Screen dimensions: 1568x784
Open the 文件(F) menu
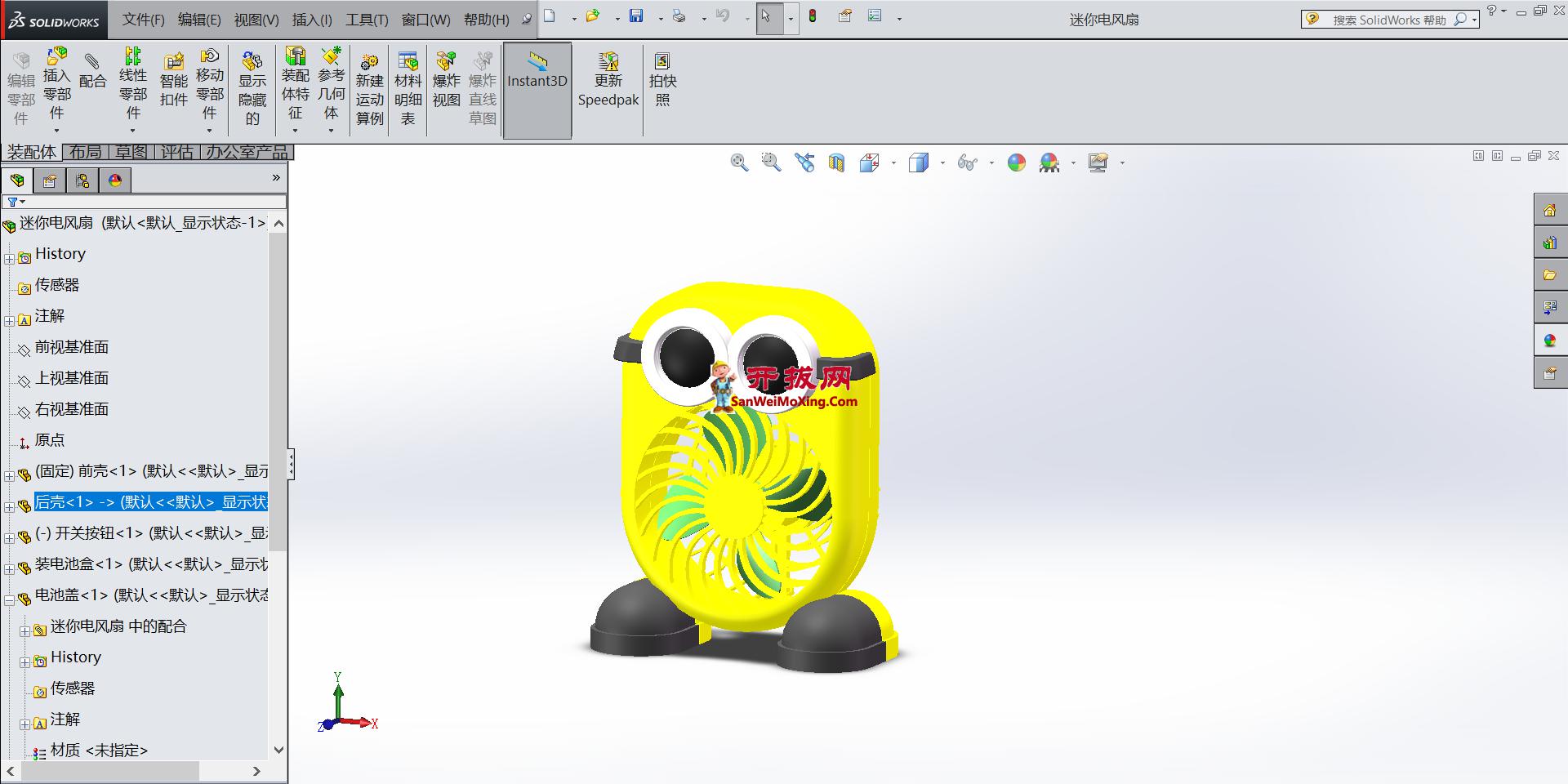tap(143, 19)
